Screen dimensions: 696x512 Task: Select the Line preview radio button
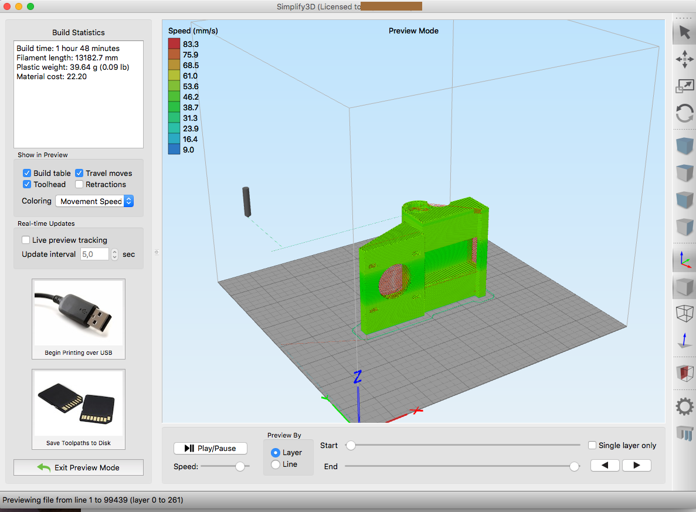pyautogui.click(x=276, y=464)
